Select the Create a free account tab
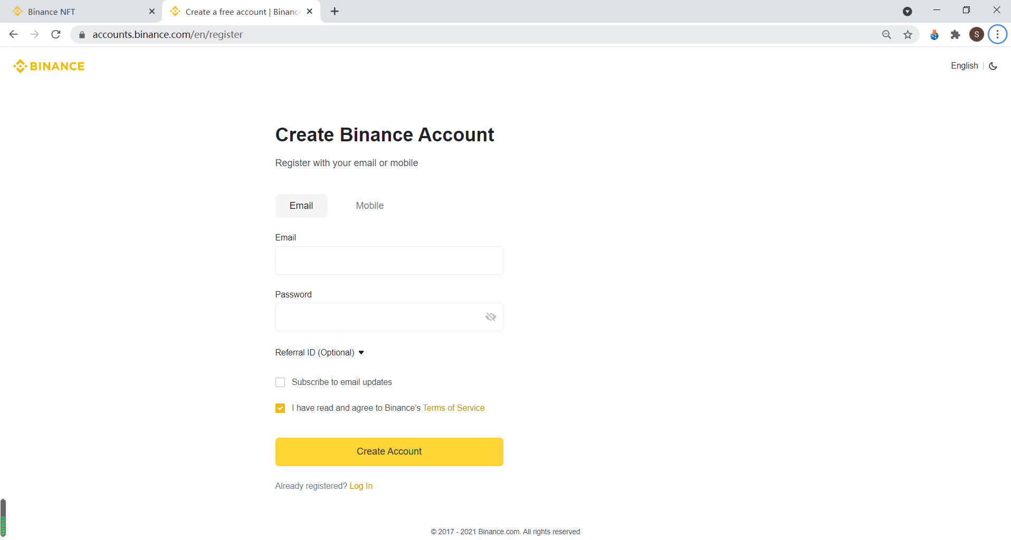 pos(241,12)
